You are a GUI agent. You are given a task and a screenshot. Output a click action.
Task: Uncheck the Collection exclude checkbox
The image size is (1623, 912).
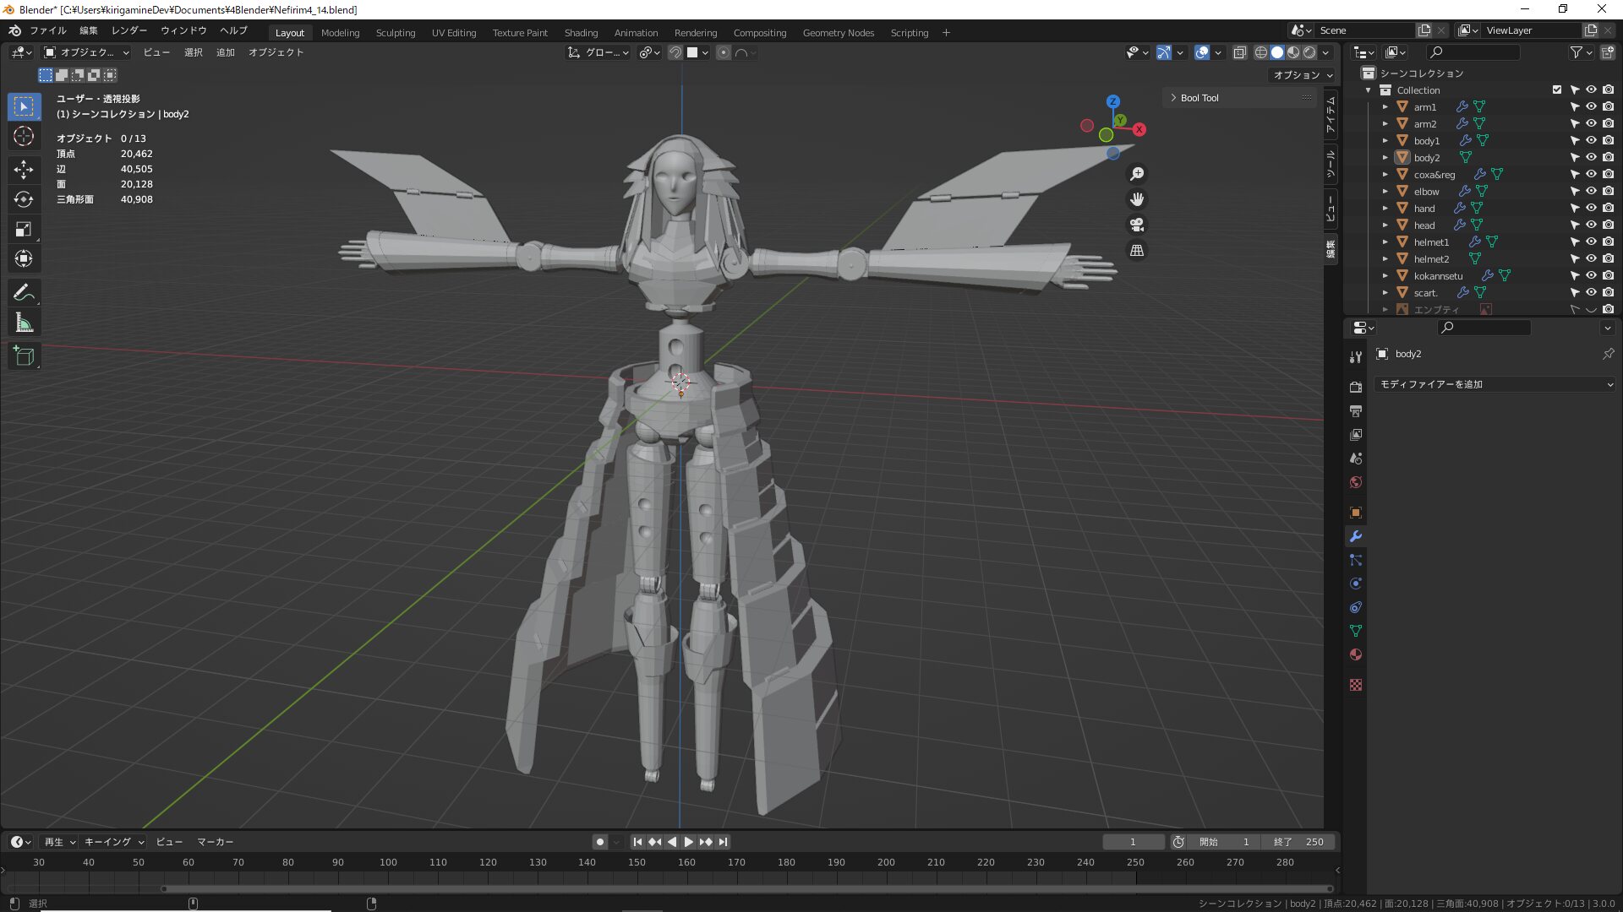(x=1557, y=90)
